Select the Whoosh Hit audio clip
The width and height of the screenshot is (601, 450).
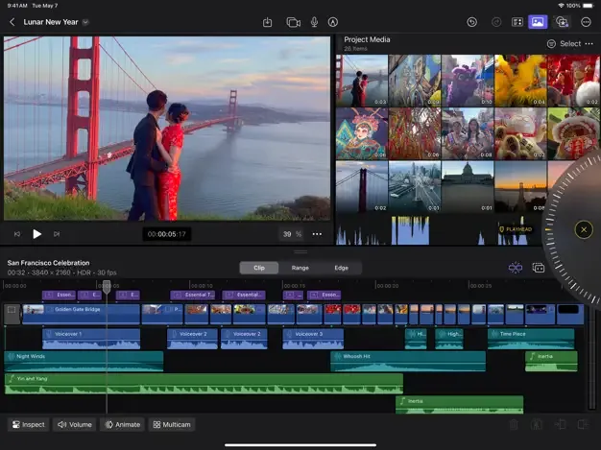pos(408,361)
